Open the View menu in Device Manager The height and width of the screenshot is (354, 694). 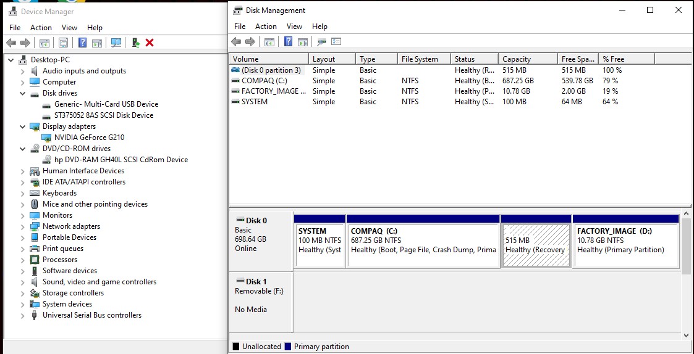[69, 28]
